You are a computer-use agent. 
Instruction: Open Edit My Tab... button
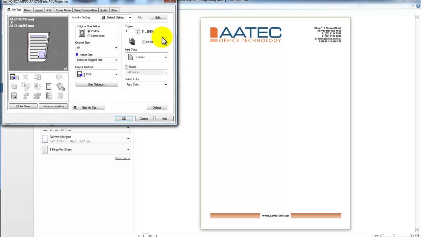point(88,108)
